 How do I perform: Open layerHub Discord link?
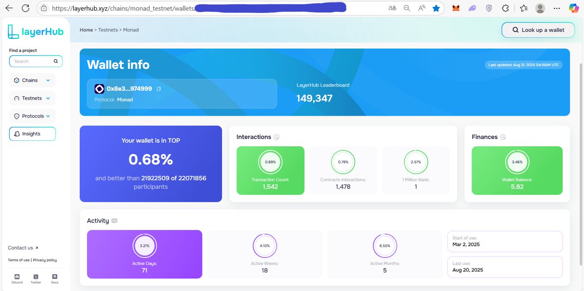pyautogui.click(x=17, y=279)
